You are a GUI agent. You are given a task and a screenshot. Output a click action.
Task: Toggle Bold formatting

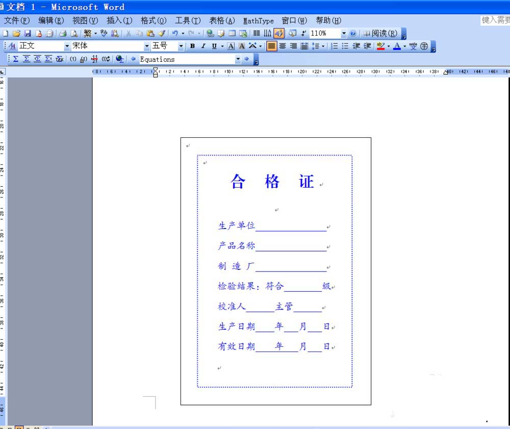coord(193,46)
